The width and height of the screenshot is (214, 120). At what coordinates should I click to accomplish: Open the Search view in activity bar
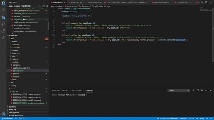point(3,10)
